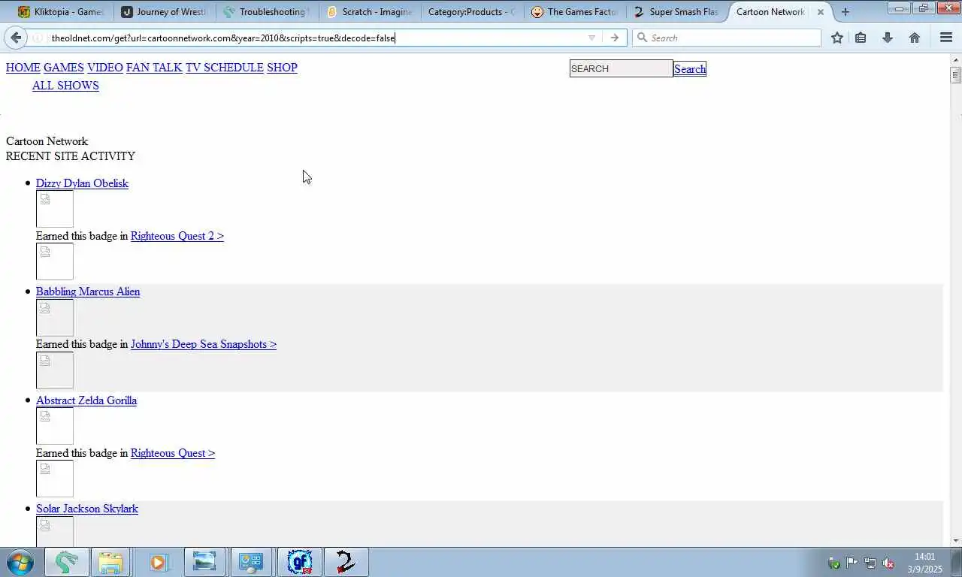
Task: Switch to the Scratch - Imagine tab
Action: (x=369, y=12)
